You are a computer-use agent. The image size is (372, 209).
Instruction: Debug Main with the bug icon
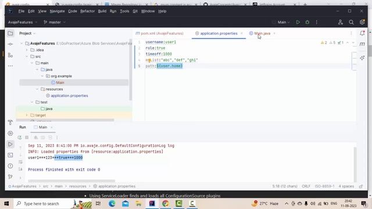coord(307,22)
